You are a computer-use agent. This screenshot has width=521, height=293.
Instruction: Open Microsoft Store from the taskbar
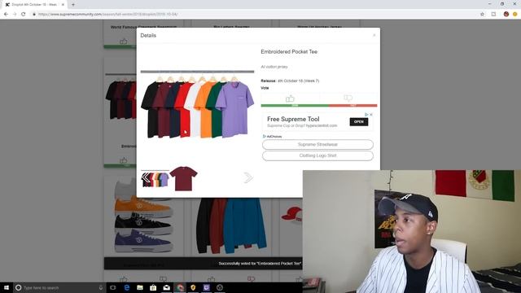(153, 287)
